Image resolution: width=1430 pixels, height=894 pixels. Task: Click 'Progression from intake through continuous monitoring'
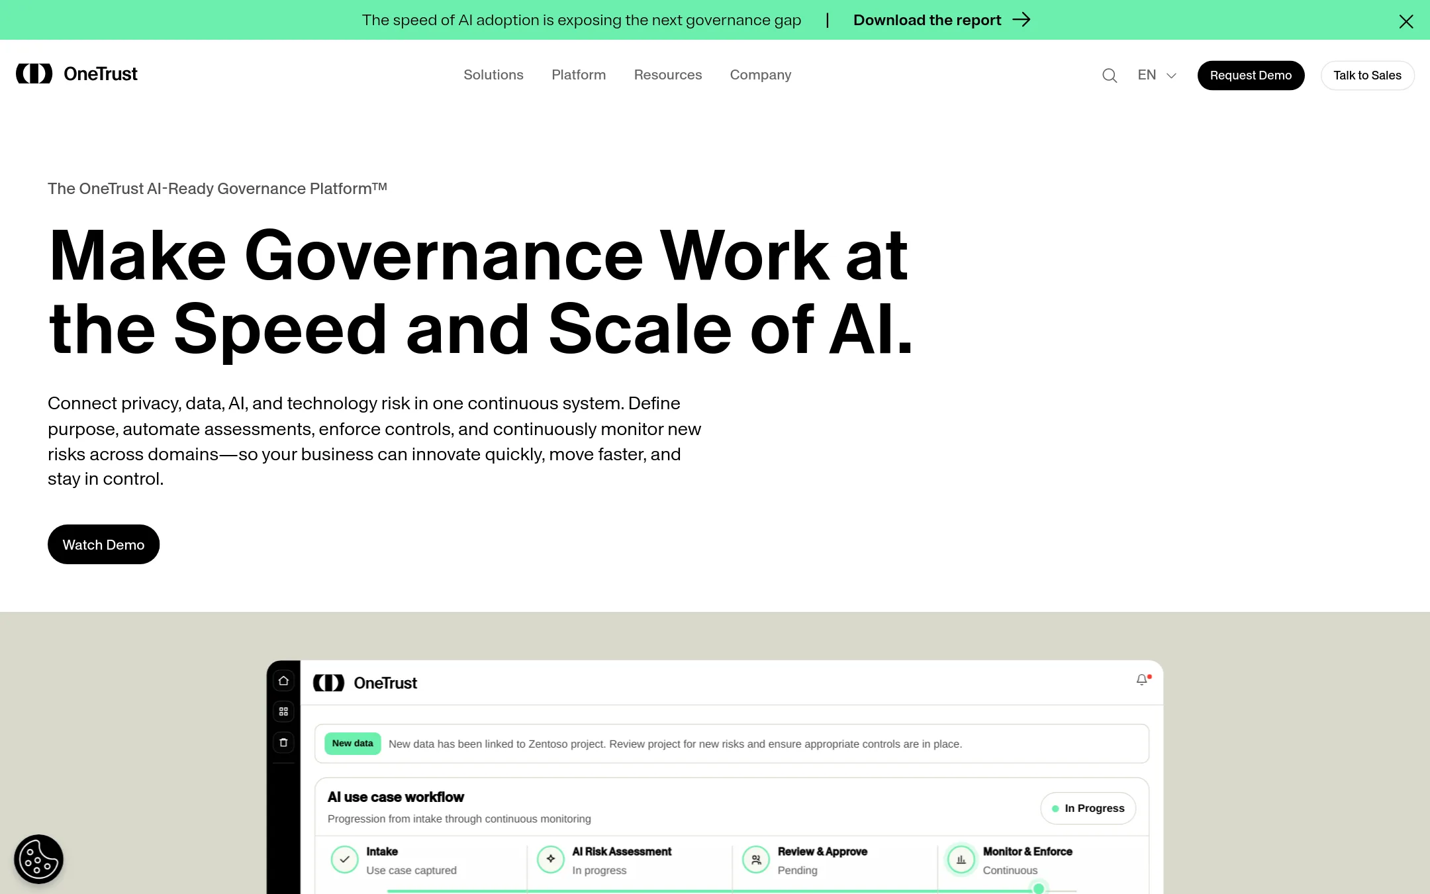pos(459,819)
